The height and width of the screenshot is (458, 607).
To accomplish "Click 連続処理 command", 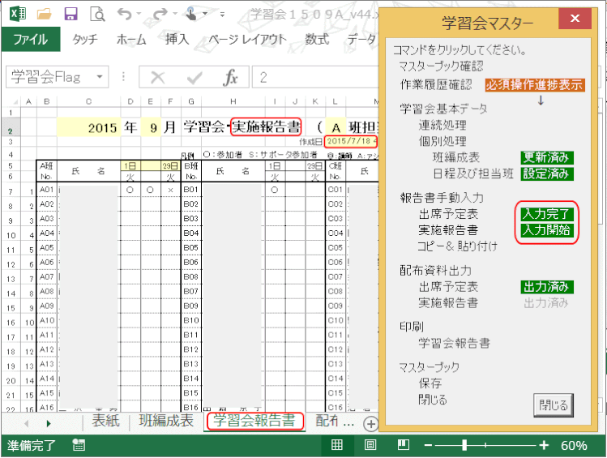I will 442,125.
